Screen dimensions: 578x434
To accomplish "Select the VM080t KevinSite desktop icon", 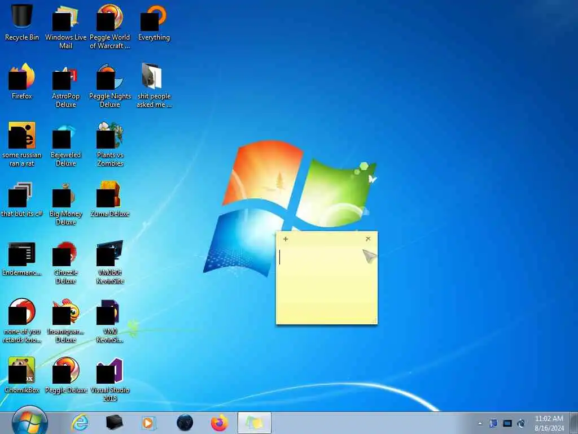I will tap(110, 262).
